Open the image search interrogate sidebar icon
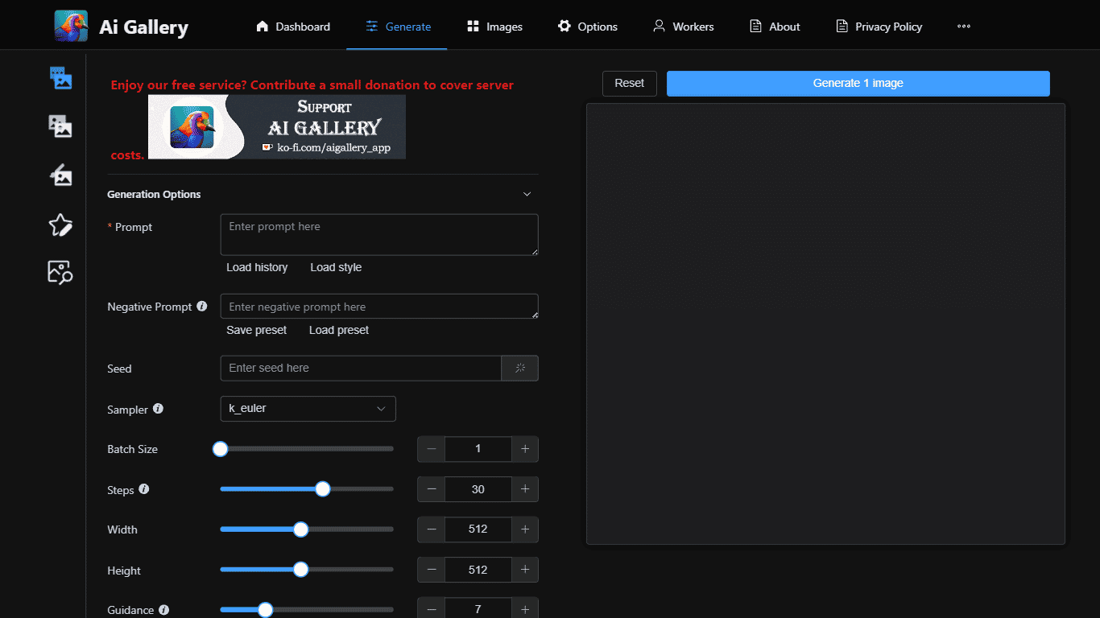 pos(60,273)
